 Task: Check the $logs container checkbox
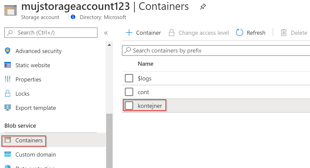(x=129, y=78)
